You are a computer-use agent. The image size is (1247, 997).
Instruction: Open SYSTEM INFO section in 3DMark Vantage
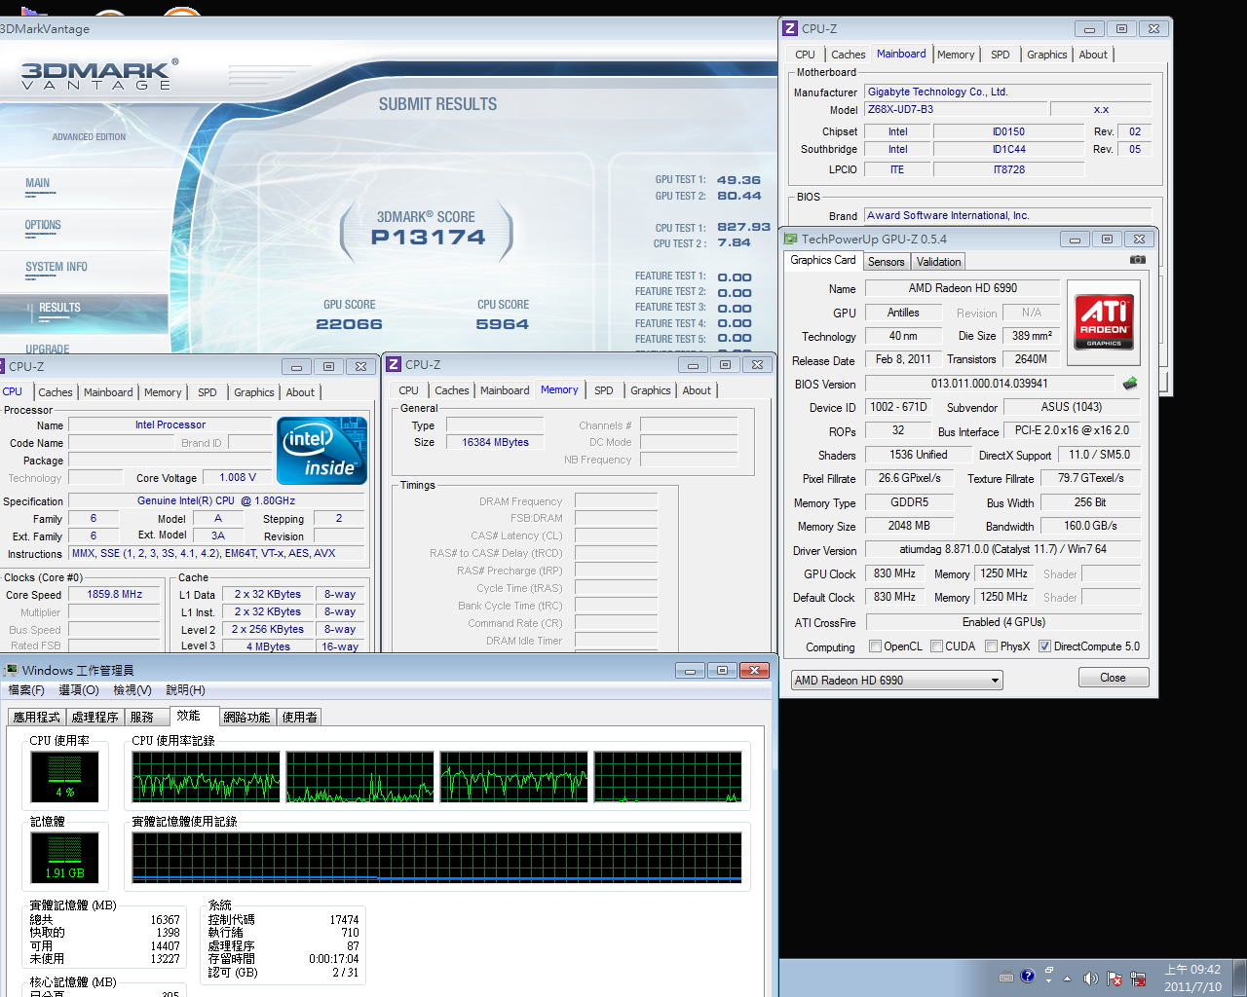pos(57,267)
